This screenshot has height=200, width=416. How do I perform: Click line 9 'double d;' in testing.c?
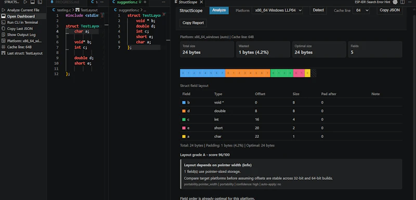point(84,58)
